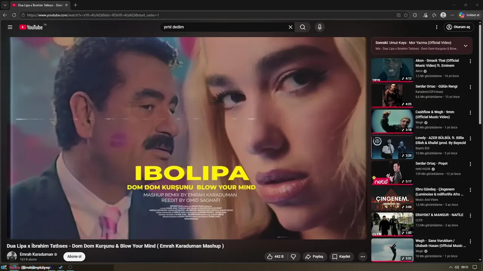Click Oturum aç sign-in button
The width and height of the screenshot is (483, 271).
(x=458, y=27)
